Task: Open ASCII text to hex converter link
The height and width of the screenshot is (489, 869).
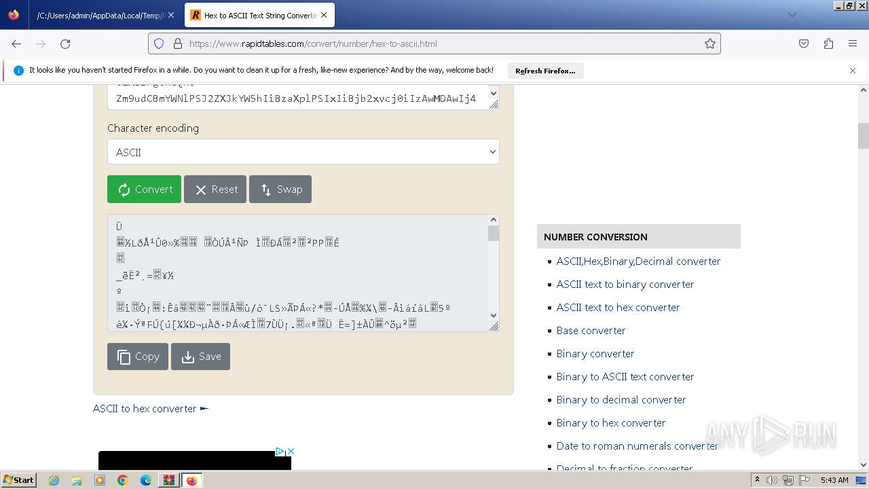Action: coord(618,307)
